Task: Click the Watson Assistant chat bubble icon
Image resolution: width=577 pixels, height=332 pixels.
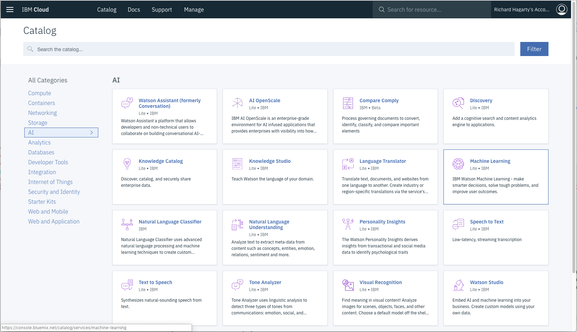Action: pos(127,103)
